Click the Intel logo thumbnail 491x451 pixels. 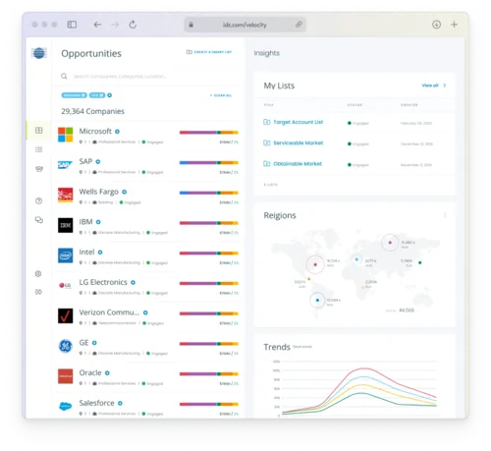(x=66, y=255)
